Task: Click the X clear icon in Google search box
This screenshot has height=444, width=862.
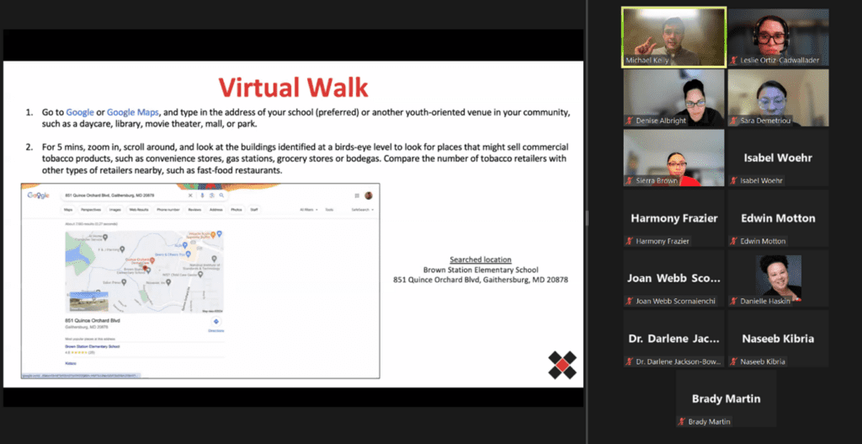Action: click(191, 195)
